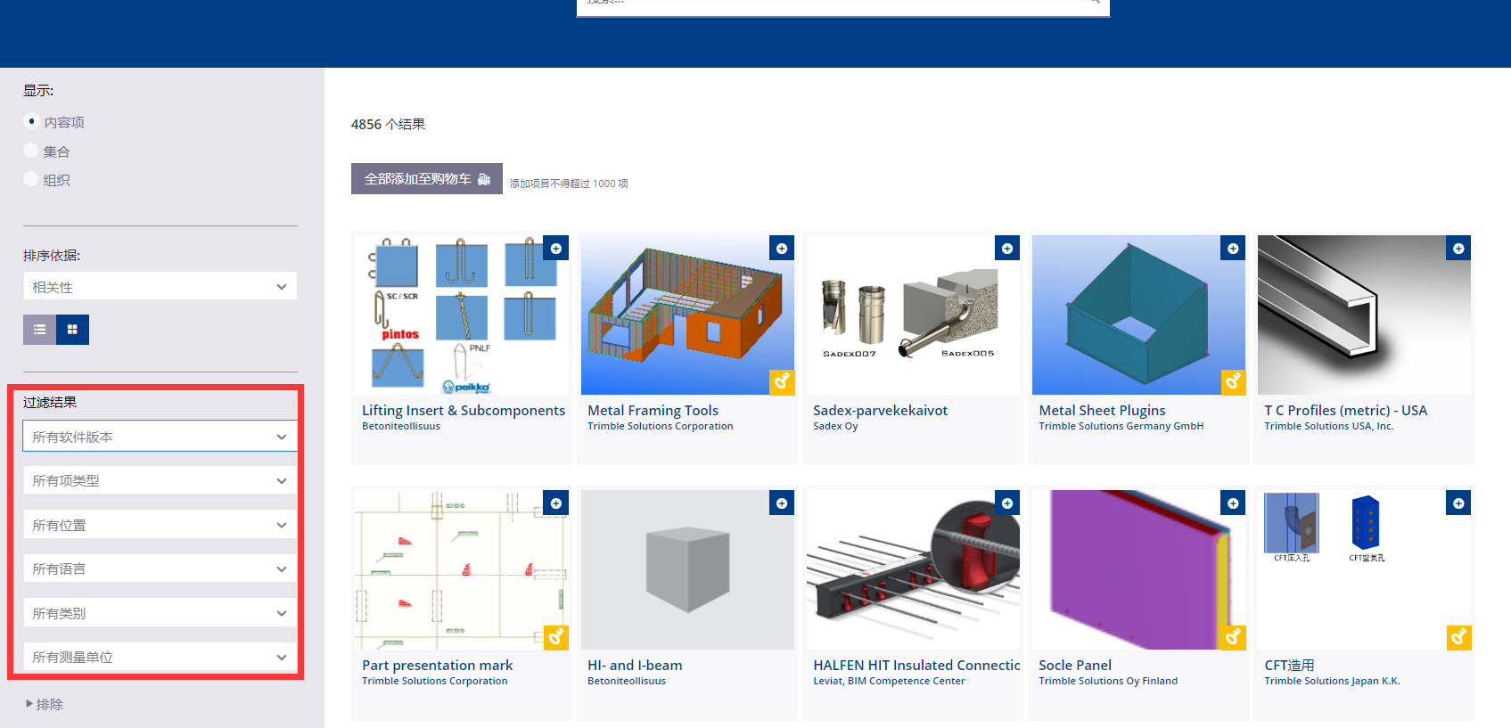The height and width of the screenshot is (728, 1511).
Task: Click plus icon on HALFEN HIT card
Action: [1007, 503]
